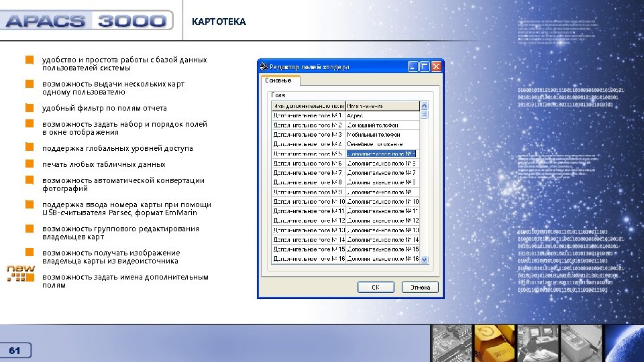Select first-column cell Дополнительное поле № 16
The image size is (644, 362).
click(309, 259)
